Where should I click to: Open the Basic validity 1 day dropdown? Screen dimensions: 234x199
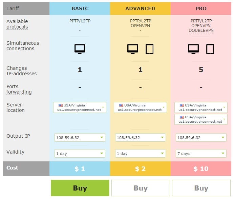(80, 154)
